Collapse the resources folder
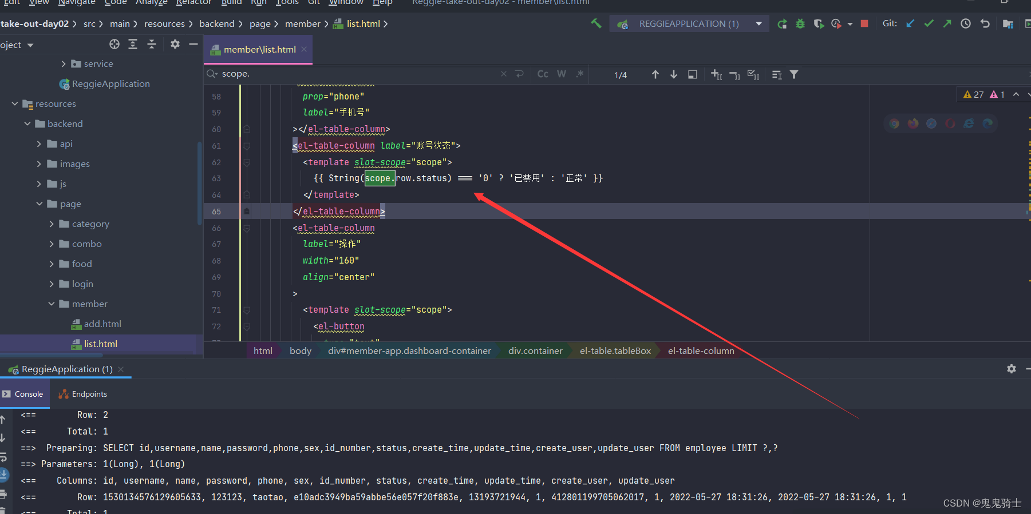The image size is (1031, 514). click(15, 104)
